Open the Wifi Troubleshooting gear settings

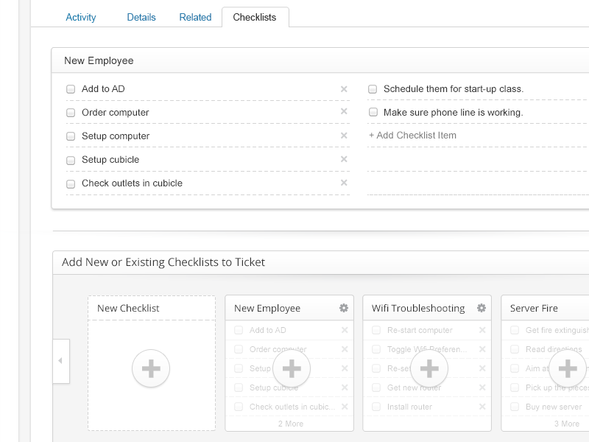[482, 308]
